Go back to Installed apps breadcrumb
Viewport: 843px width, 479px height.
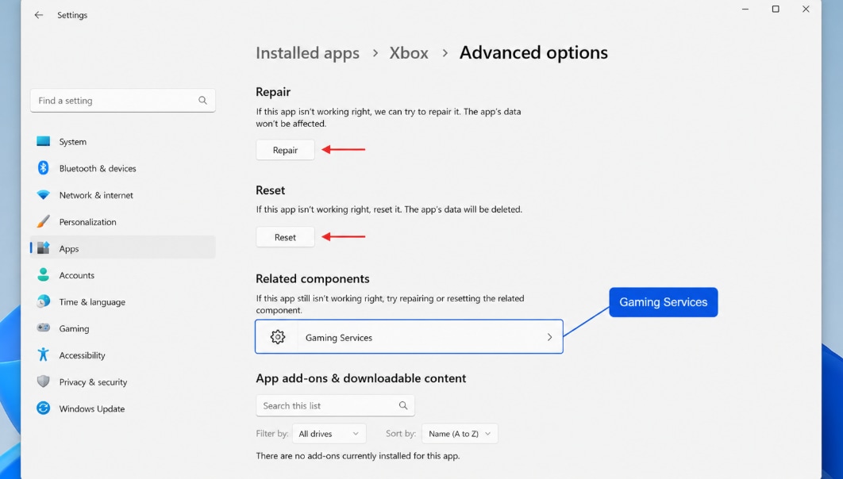click(x=307, y=53)
